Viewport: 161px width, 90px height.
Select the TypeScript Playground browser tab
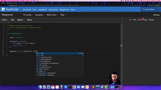click(x=13, y=3)
